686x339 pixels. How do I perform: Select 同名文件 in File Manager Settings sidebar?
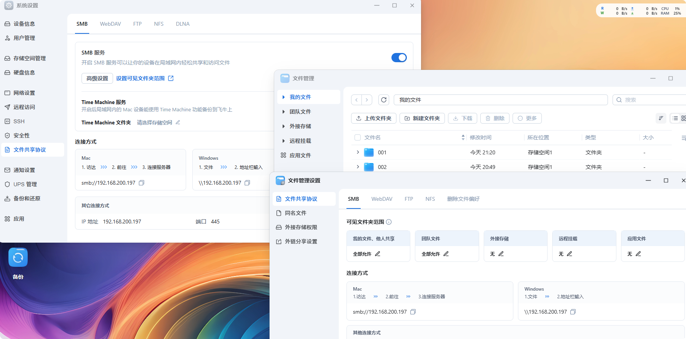(x=304, y=213)
